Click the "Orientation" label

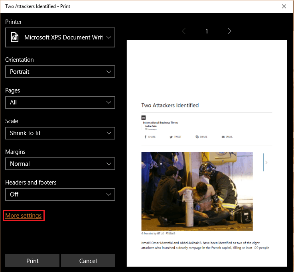pyautogui.click(x=20, y=60)
